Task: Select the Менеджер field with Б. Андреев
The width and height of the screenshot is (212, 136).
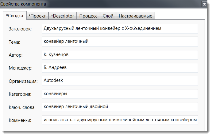Action: [x=120, y=68]
